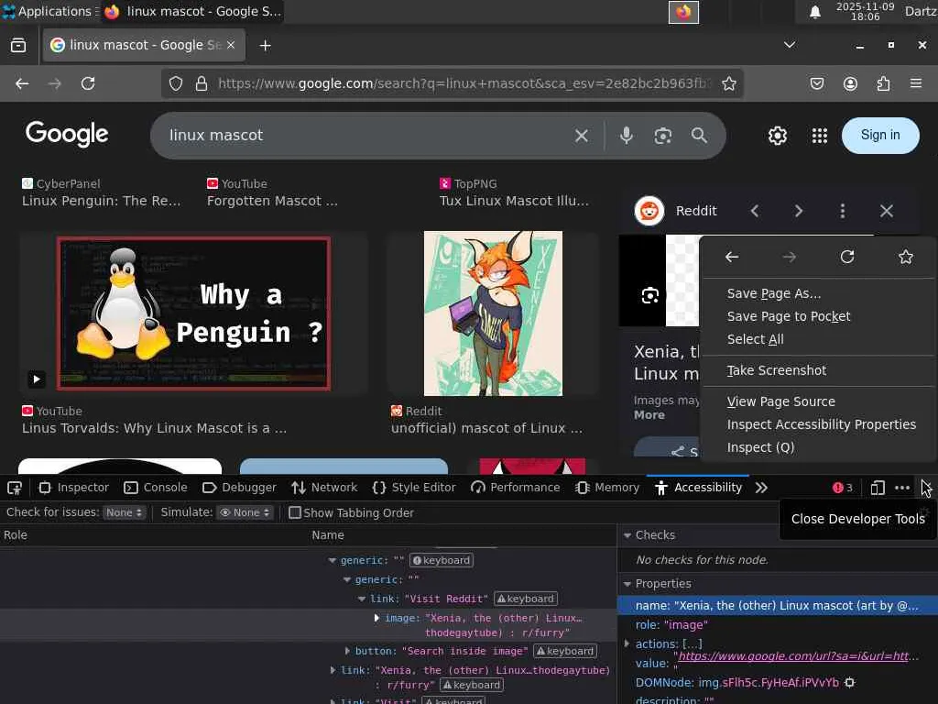Switch to the Inspector tab
This screenshot has width=938, height=704.
(x=73, y=488)
